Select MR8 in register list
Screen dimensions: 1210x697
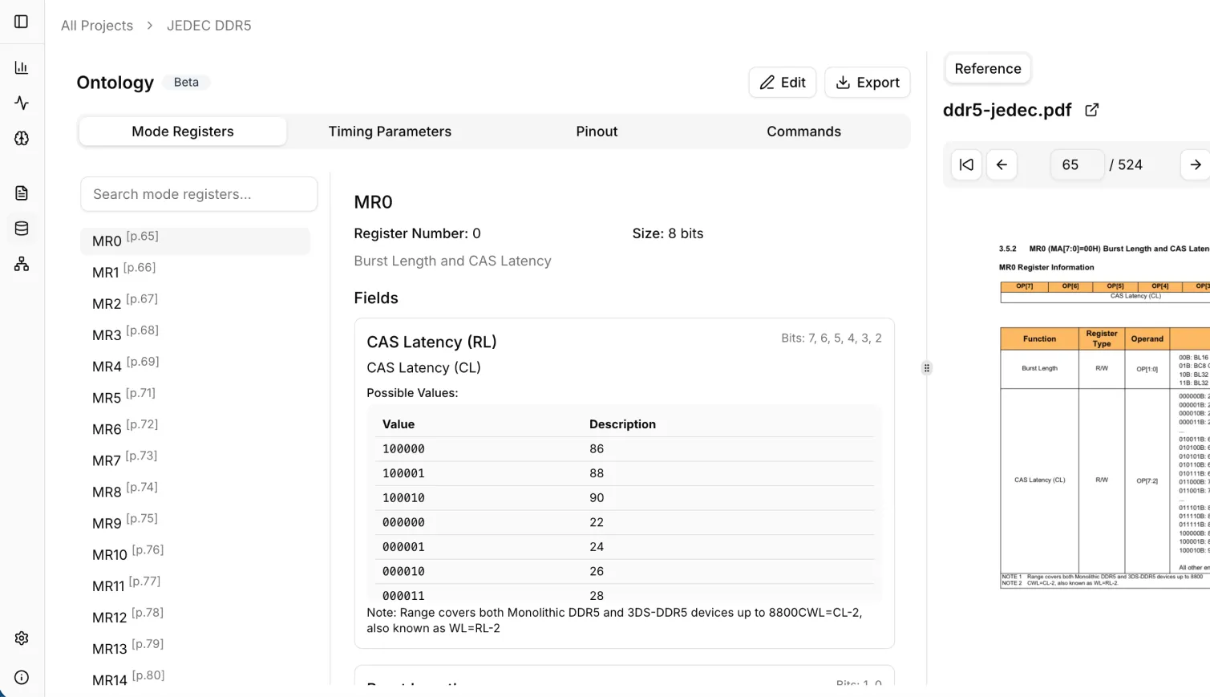coord(195,491)
